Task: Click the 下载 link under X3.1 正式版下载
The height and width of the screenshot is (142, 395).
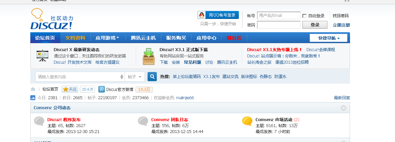Action: point(164,62)
